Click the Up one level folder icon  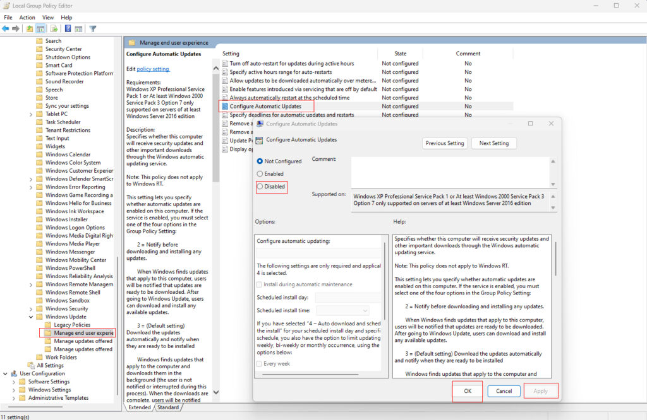[x=30, y=28]
